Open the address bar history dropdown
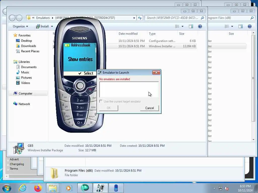Screen dimensions: 258x193 tap(134, 18)
